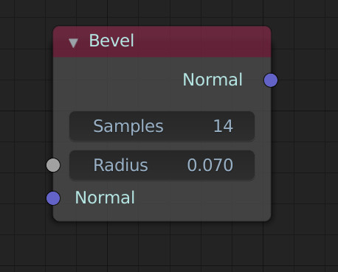Click the purple Normal output socket
Viewport: 338px width, 272px height.
(271, 80)
